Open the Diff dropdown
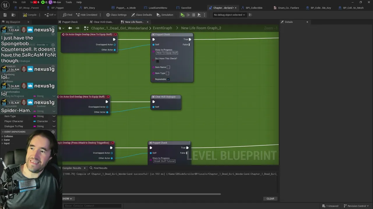 tap(51, 15)
